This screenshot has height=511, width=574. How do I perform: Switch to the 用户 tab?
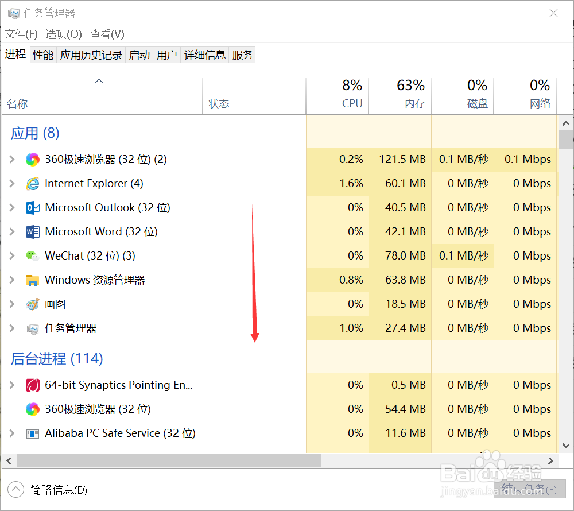pos(167,55)
